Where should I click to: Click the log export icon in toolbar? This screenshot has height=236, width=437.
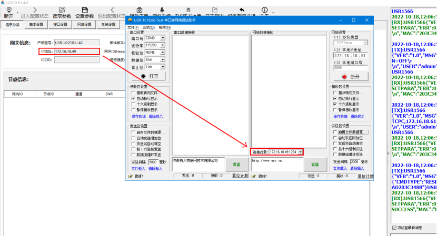(214, 10)
